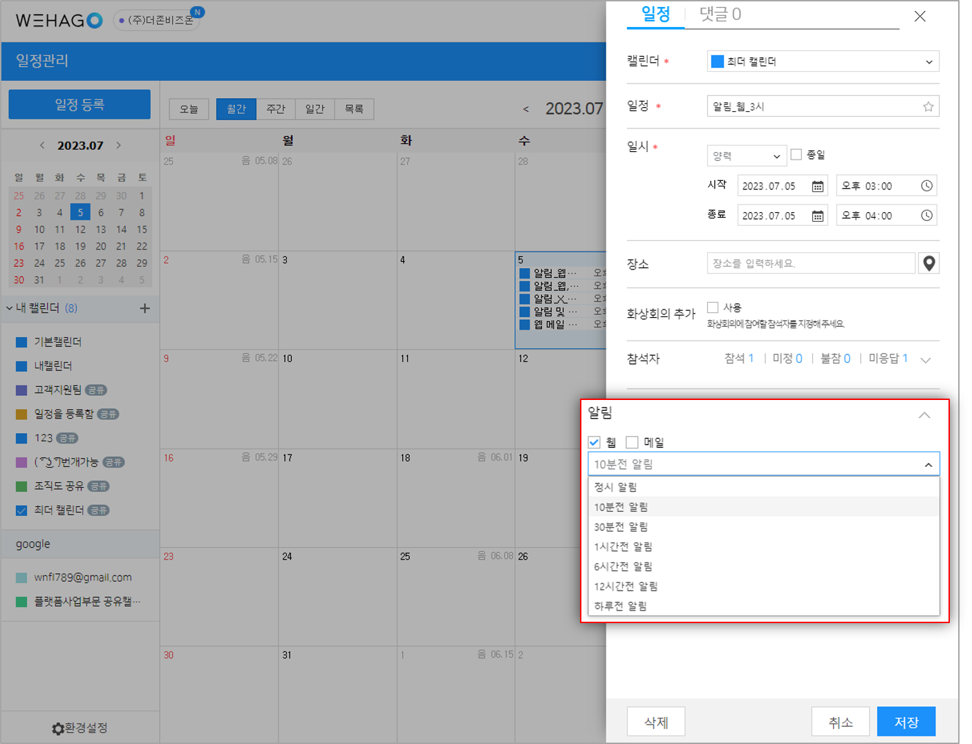This screenshot has height=744, width=972.
Task: Enable the 종일 all-day checkbox
Action: tap(796, 155)
